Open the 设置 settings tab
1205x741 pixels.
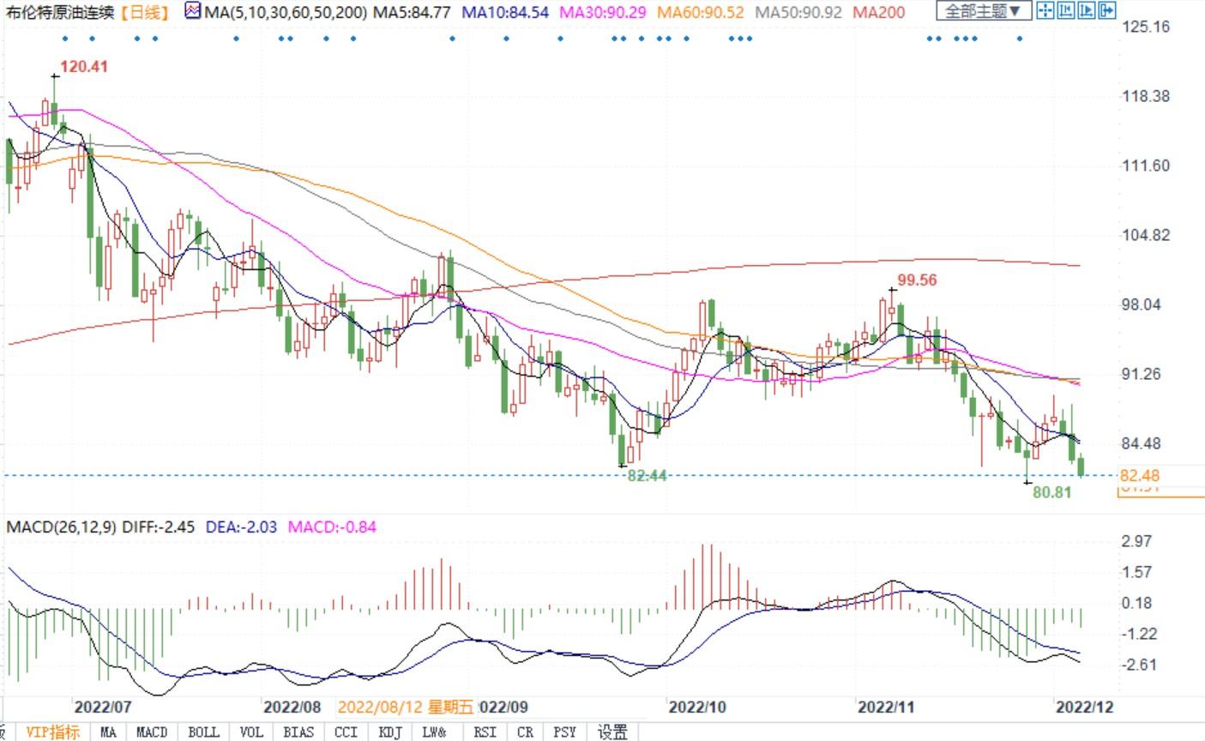612,732
